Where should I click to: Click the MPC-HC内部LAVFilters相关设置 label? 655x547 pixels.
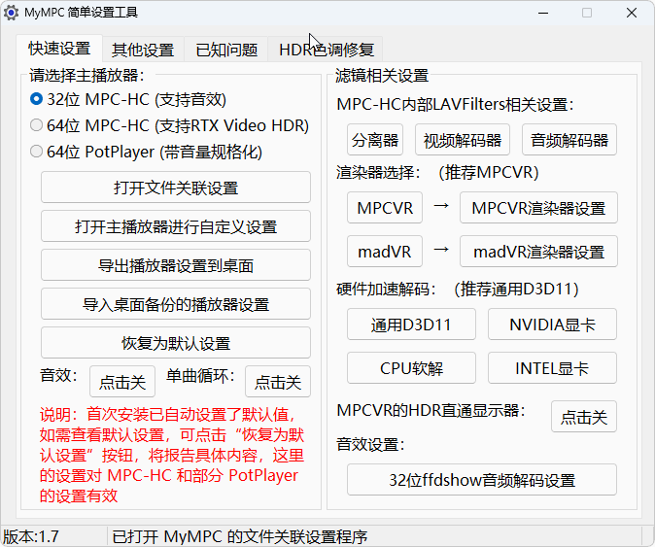(456, 104)
